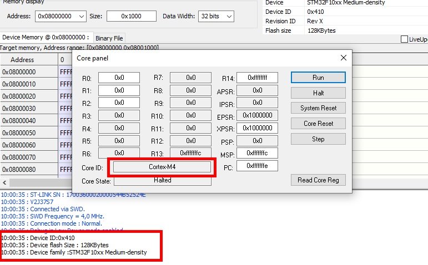
Task: Click the Step button
Action: coord(318,139)
